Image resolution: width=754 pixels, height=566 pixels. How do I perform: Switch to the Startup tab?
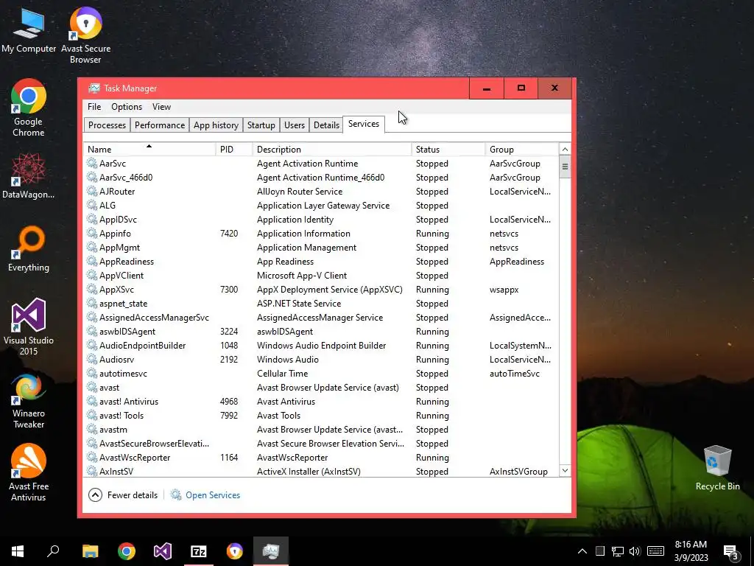(x=261, y=125)
